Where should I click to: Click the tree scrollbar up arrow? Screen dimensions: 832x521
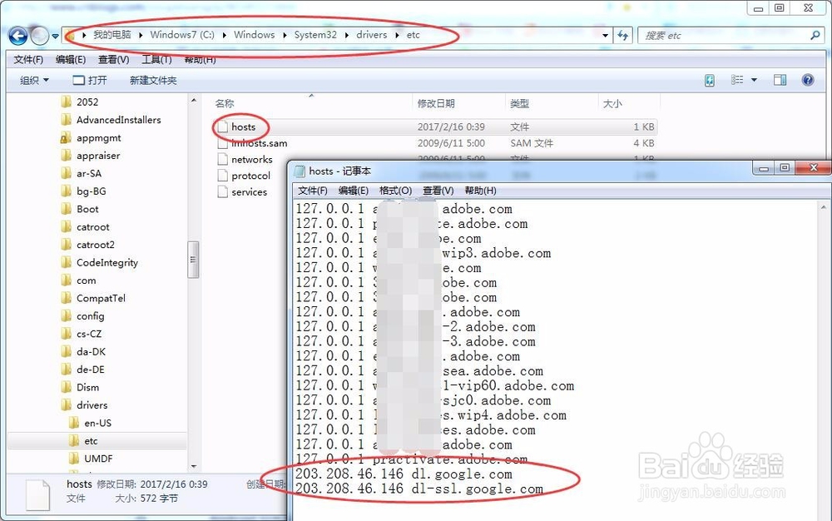194,100
